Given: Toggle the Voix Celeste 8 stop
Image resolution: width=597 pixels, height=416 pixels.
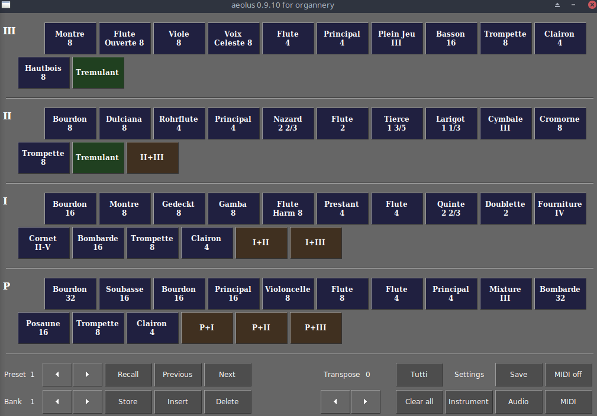Looking at the screenshot, I should tap(234, 38).
